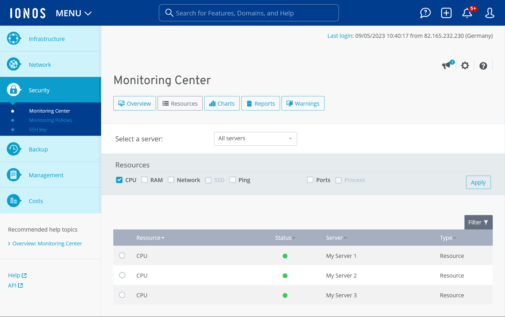Click the Filter button
The width and height of the screenshot is (505, 317).
tap(478, 222)
